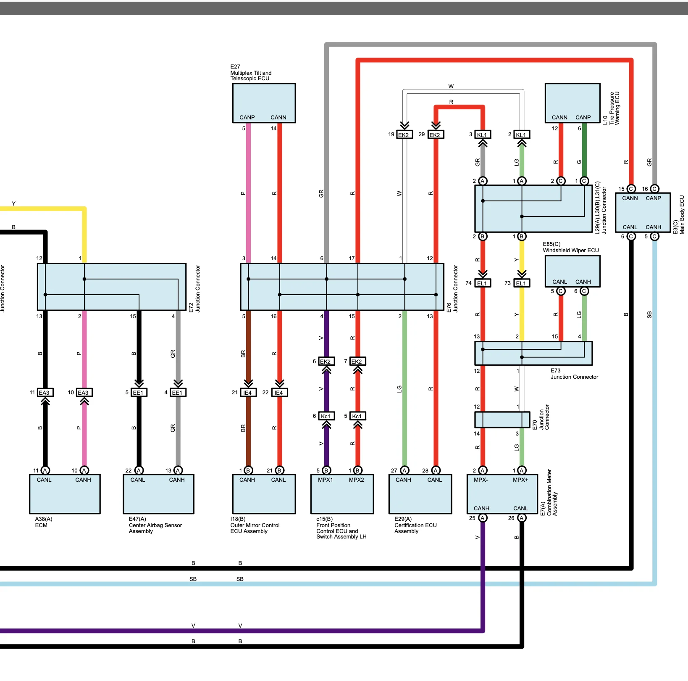
Task: Click the I18(B) Outer Mirror Control ECU label
Action: (255, 525)
